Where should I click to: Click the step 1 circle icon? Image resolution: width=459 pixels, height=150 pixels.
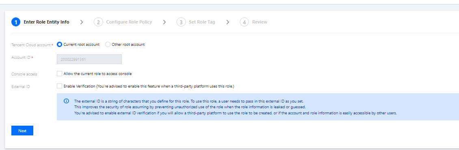[16, 22]
